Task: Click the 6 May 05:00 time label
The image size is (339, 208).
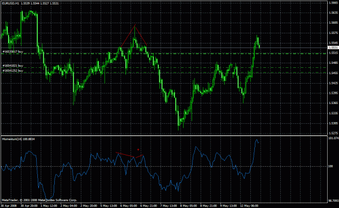Action: point(128,206)
